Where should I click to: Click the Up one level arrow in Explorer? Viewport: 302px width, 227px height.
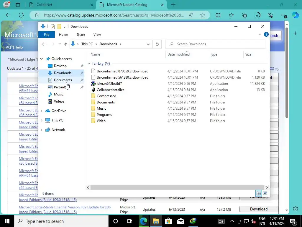(66, 44)
